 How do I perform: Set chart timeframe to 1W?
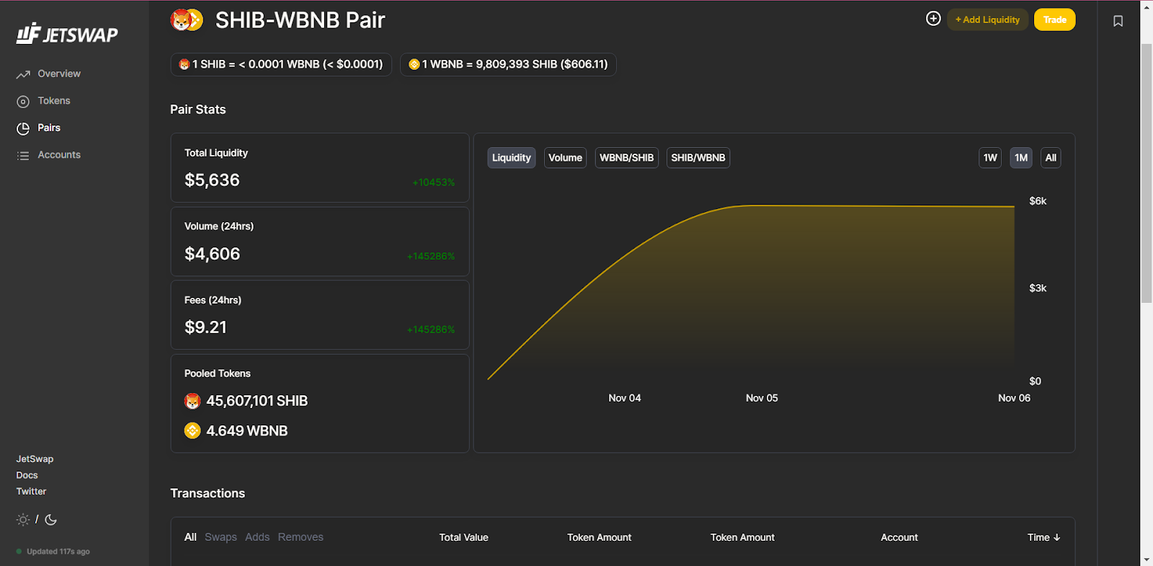pos(990,158)
